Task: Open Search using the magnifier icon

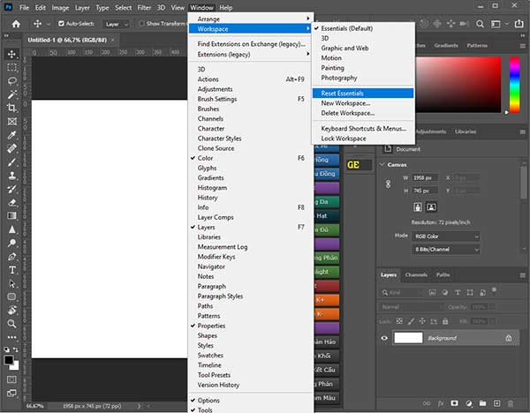Action: pyautogui.click(x=480, y=24)
